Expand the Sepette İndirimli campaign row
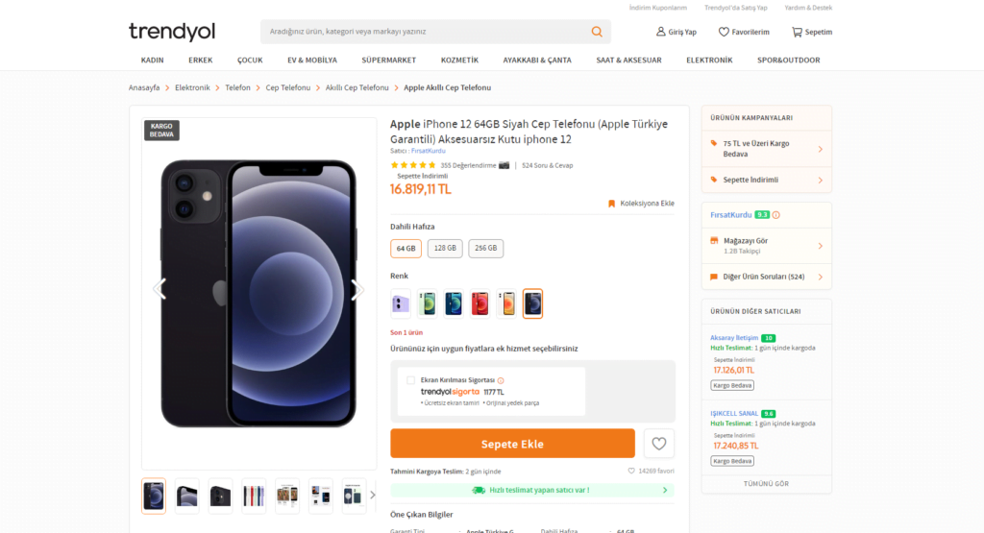984x533 pixels. coord(766,180)
